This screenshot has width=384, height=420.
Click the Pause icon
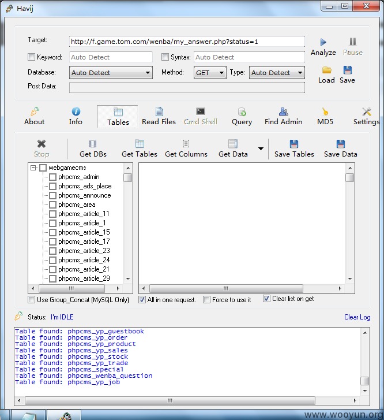pyautogui.click(x=353, y=42)
